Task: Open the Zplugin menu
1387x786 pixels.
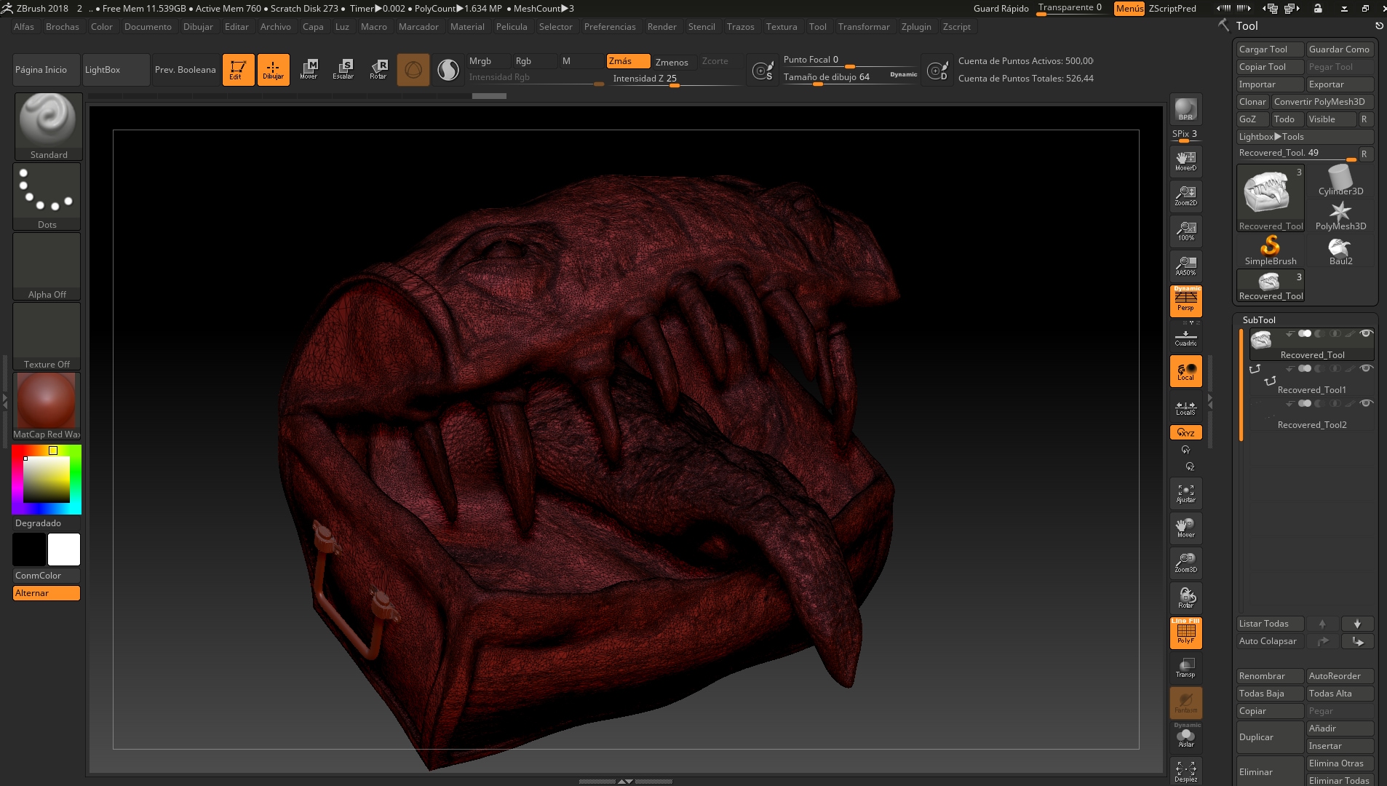Action: (916, 27)
